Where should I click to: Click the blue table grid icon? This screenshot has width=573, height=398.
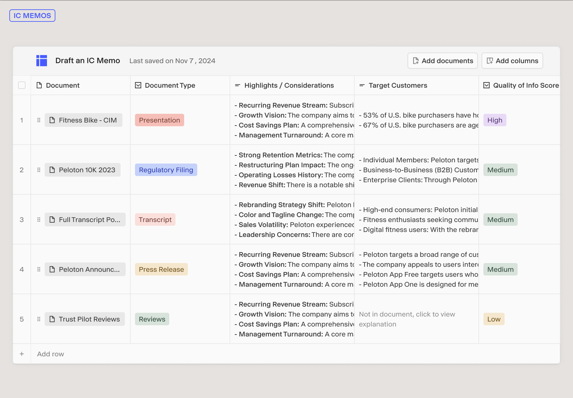pos(41,61)
